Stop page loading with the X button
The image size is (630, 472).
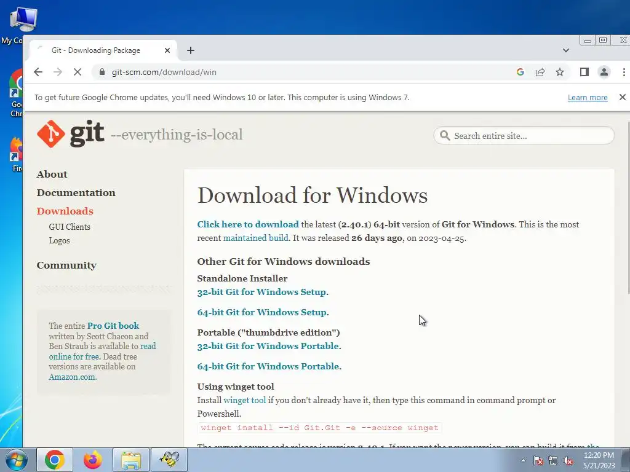[x=78, y=73]
